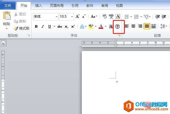The width and height of the screenshot is (170, 114).
Task: Click the Grow Font icon
Action: click(78, 17)
